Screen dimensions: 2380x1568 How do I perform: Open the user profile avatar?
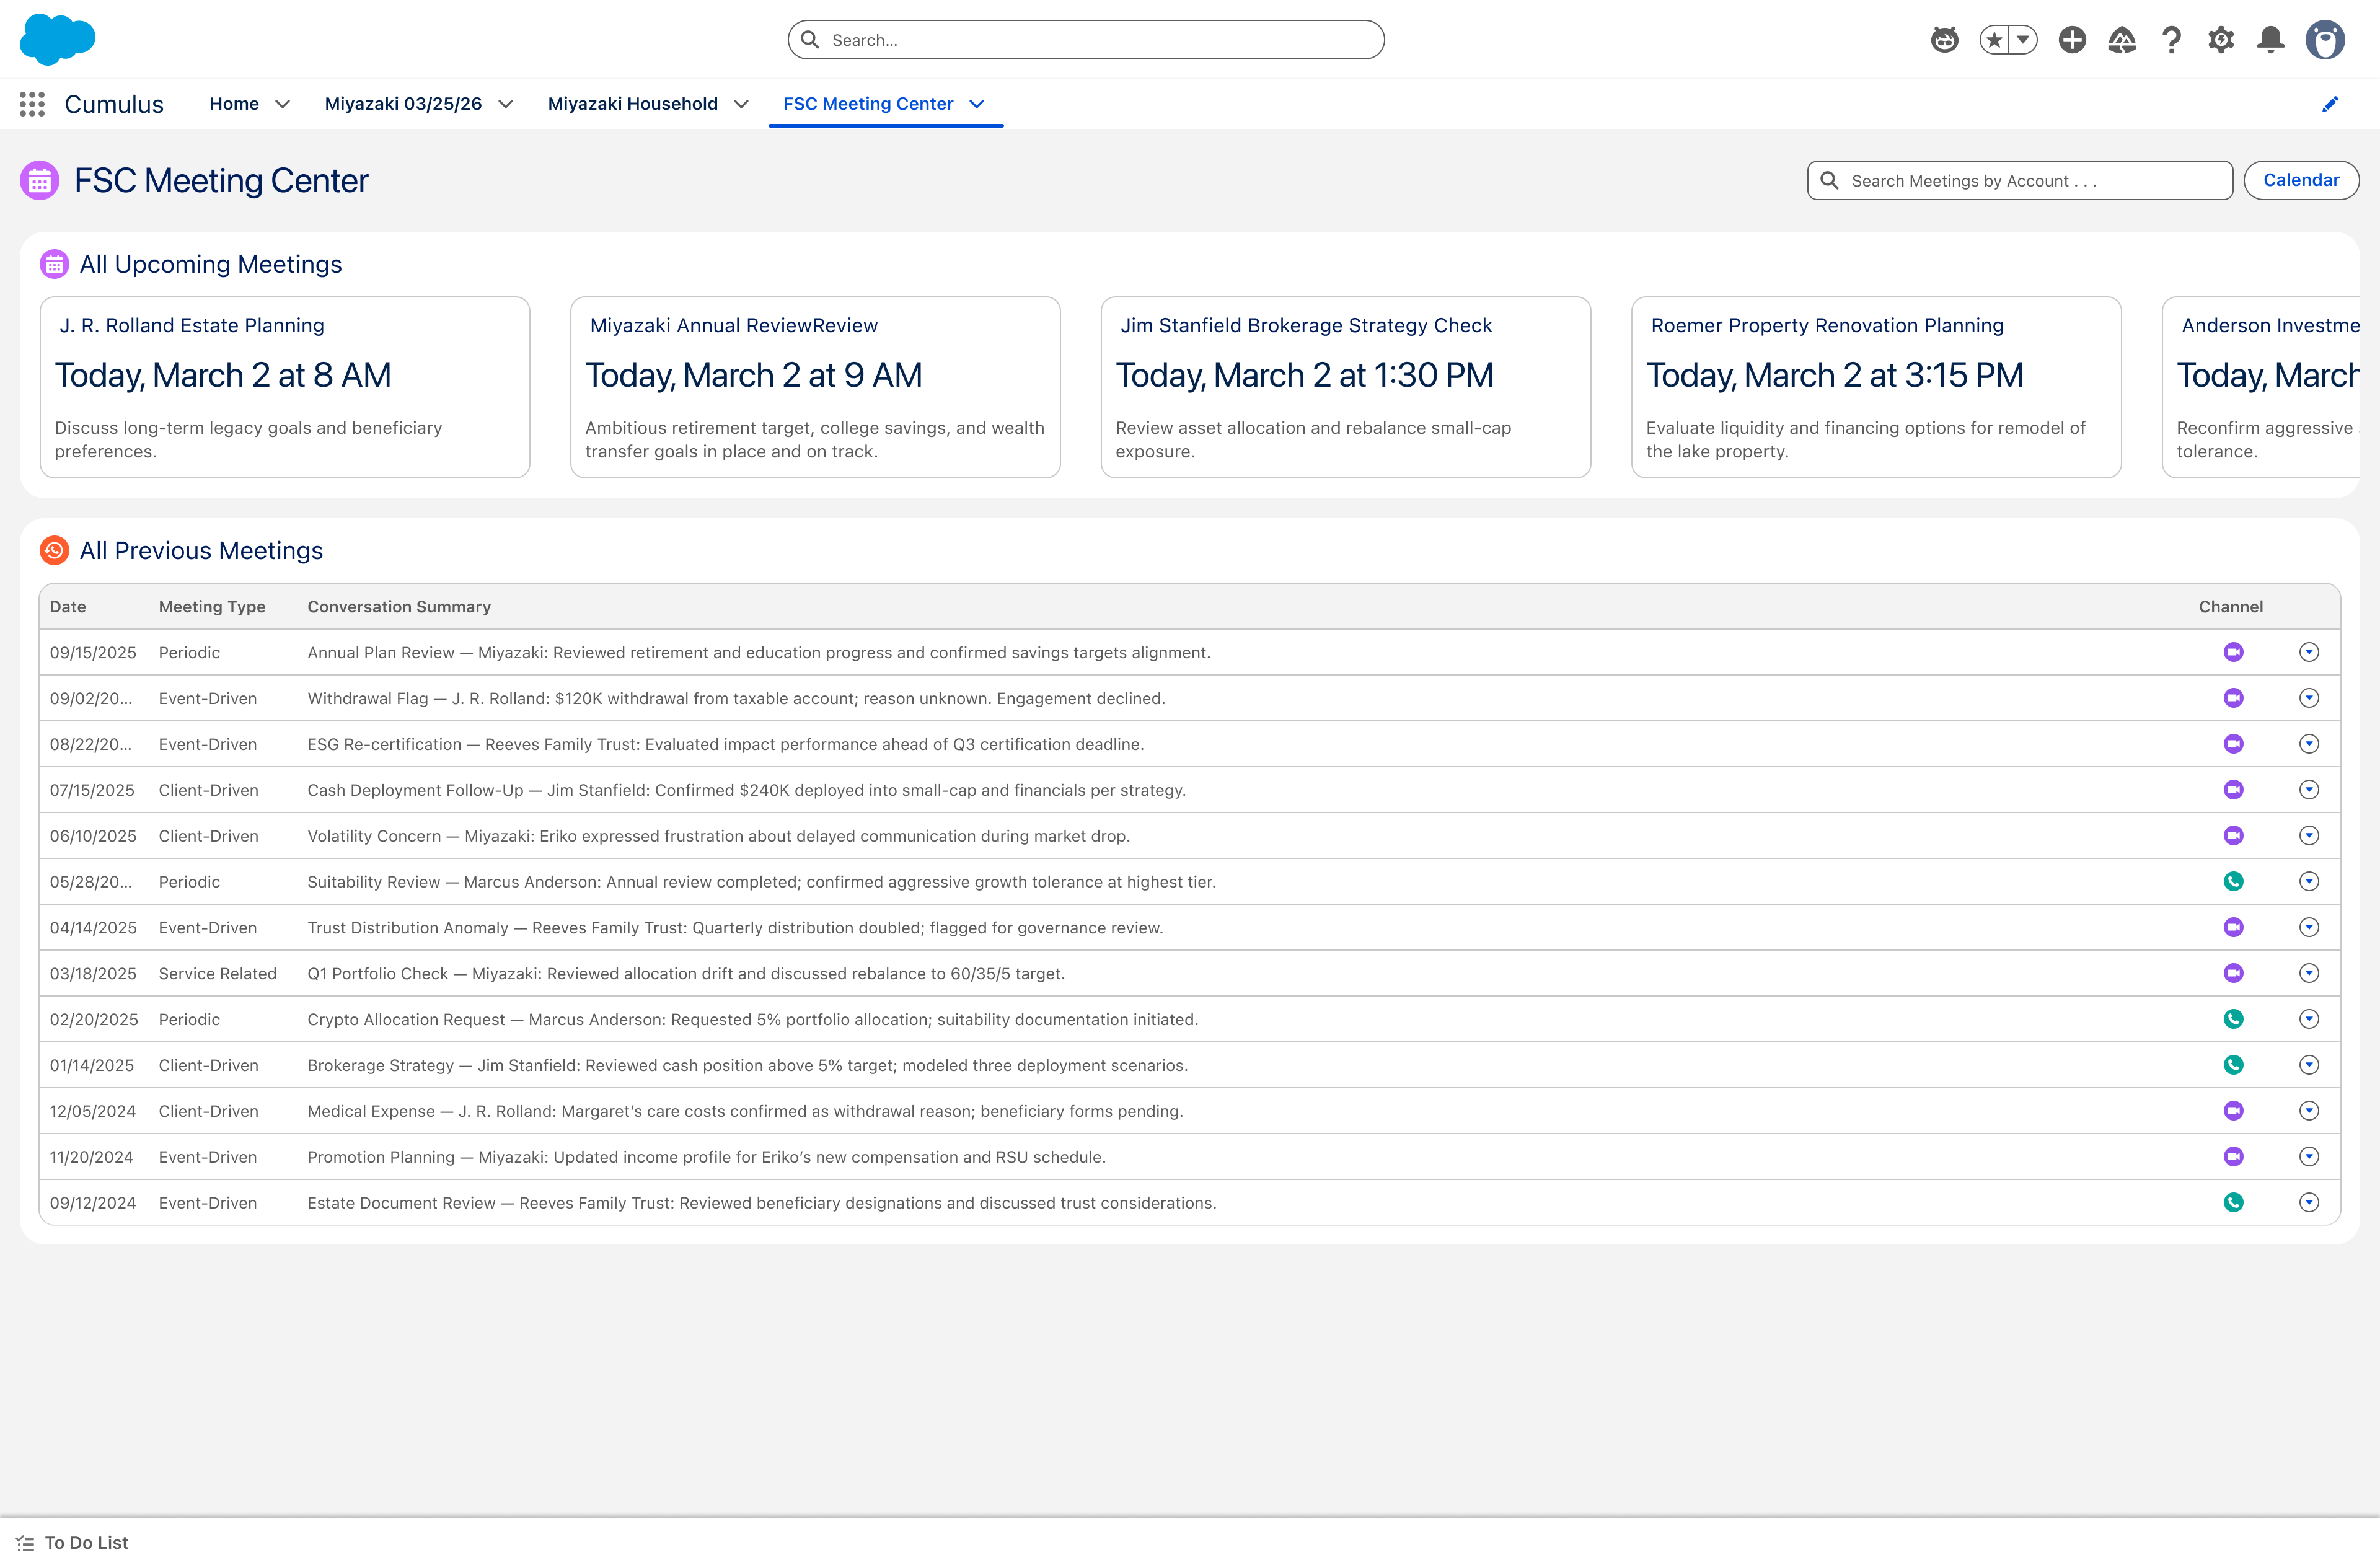[2325, 40]
